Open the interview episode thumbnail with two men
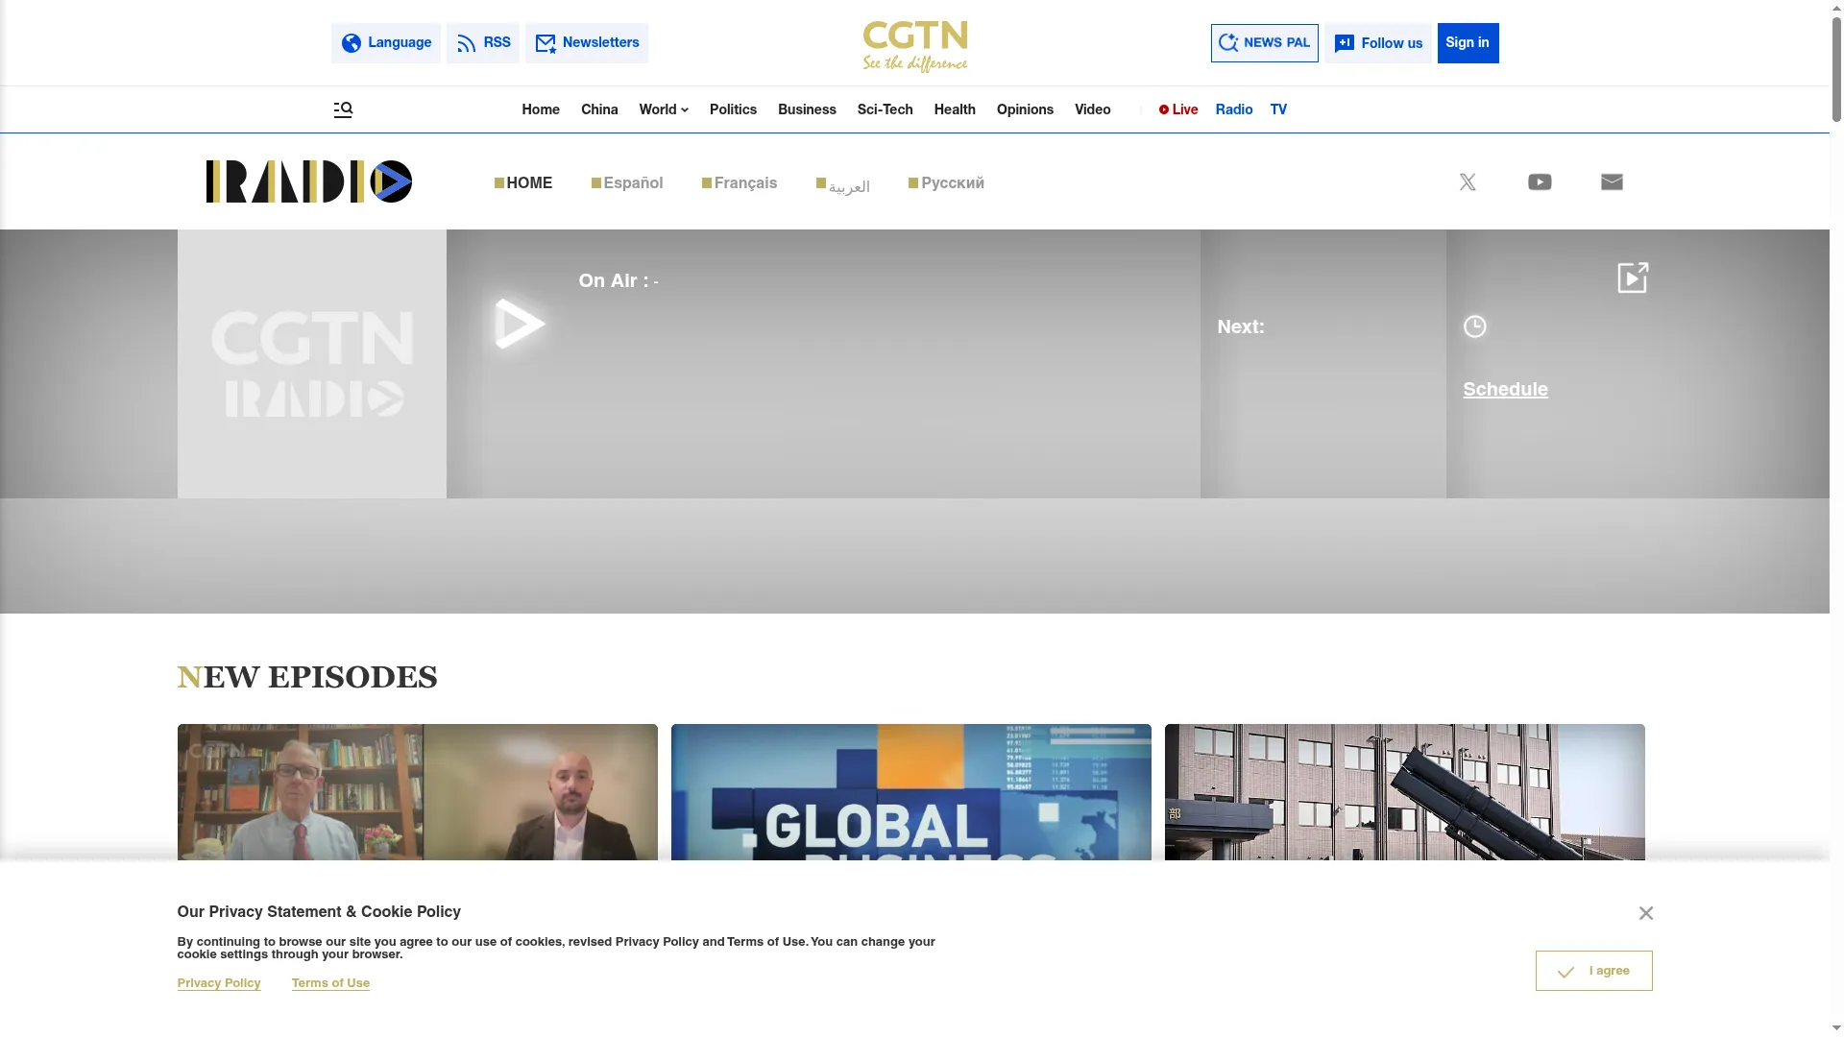This screenshot has width=1844, height=1037. (418, 792)
